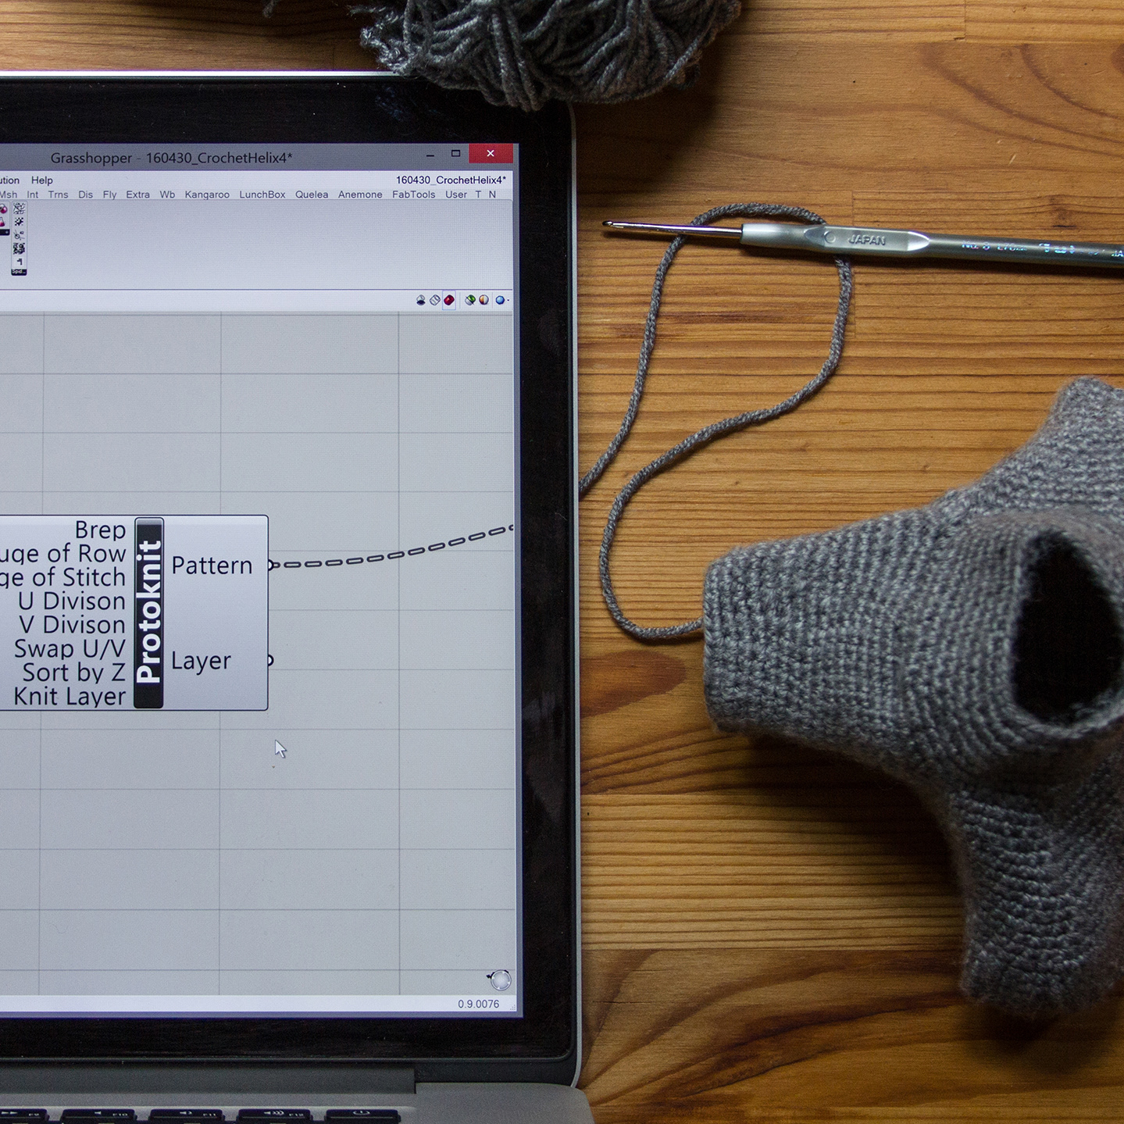Maximize the Grasshopper window

tap(456, 153)
